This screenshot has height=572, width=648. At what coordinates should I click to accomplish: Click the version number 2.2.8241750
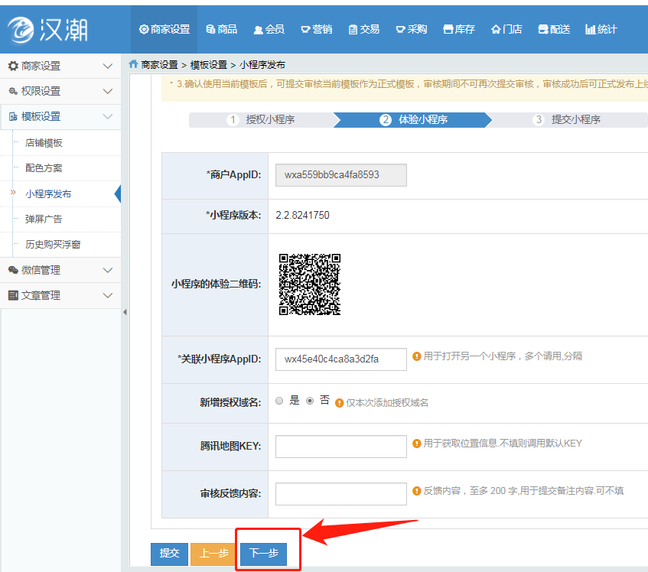point(302,215)
